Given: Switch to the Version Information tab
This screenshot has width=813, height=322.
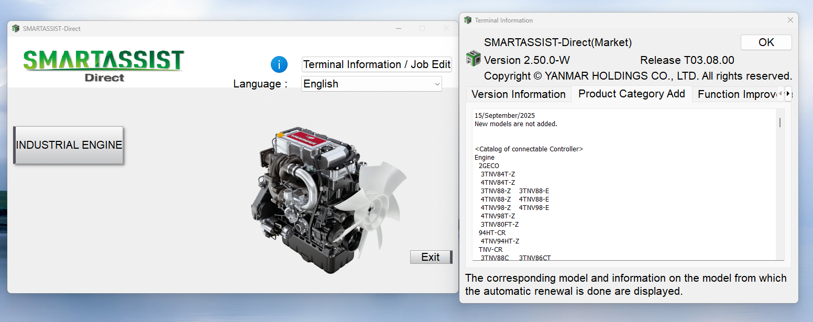Looking at the screenshot, I should [518, 94].
